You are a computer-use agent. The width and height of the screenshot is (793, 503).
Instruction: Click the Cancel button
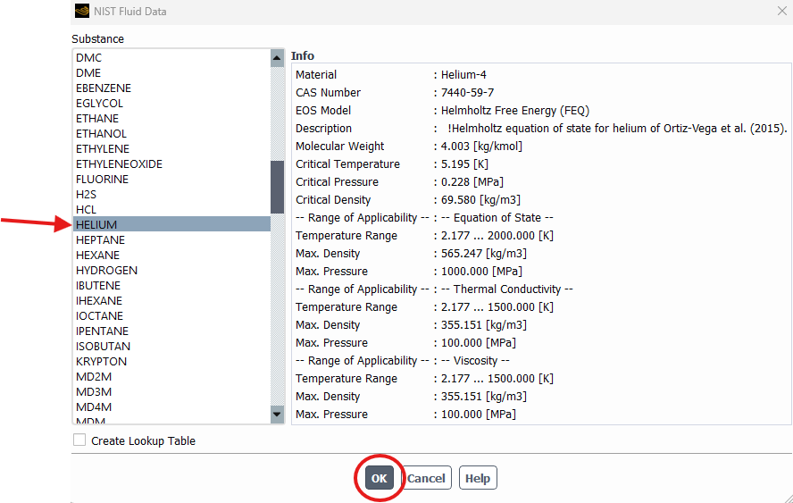pyautogui.click(x=426, y=478)
